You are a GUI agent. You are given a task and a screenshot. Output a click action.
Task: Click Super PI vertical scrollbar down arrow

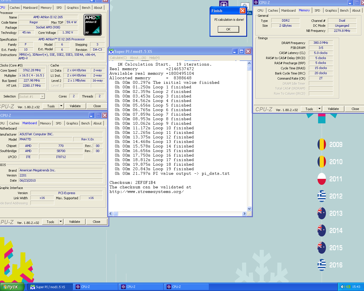pyautogui.click(x=249, y=209)
